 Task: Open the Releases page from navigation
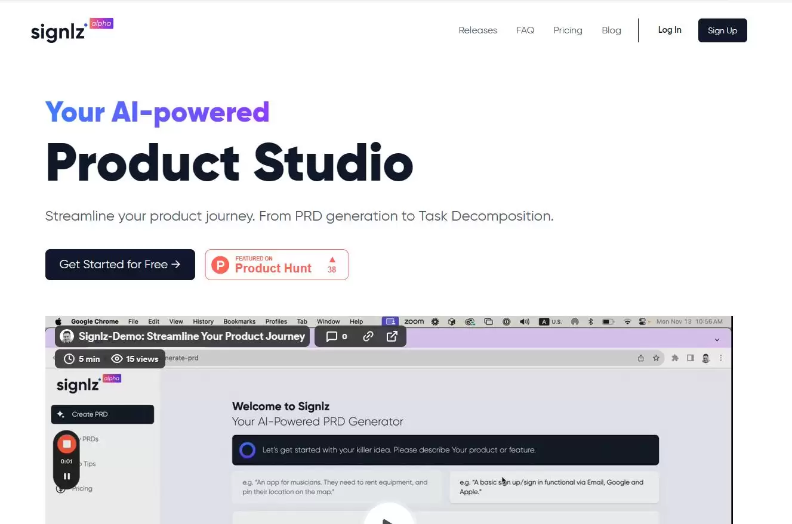point(477,30)
